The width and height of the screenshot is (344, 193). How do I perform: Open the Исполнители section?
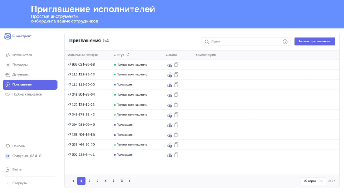pos(30,55)
